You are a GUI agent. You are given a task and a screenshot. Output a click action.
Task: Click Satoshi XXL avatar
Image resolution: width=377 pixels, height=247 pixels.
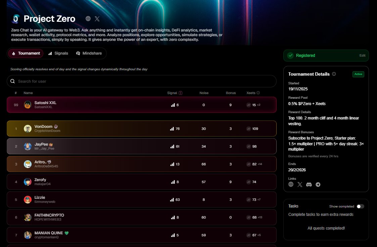(x=28, y=105)
